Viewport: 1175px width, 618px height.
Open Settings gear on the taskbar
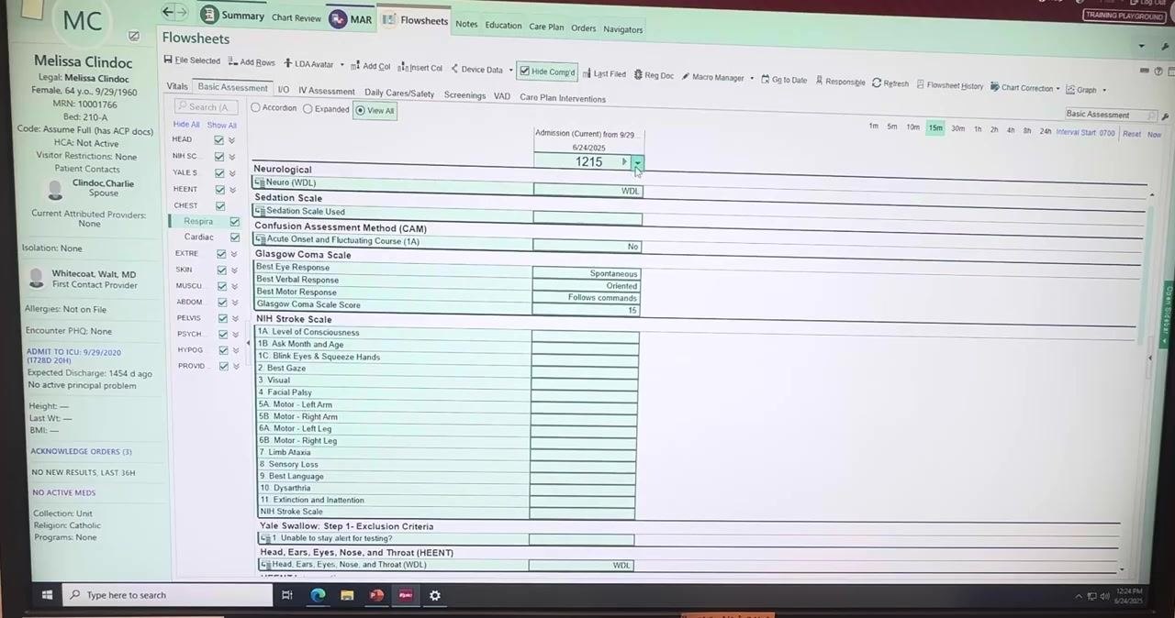pyautogui.click(x=435, y=595)
